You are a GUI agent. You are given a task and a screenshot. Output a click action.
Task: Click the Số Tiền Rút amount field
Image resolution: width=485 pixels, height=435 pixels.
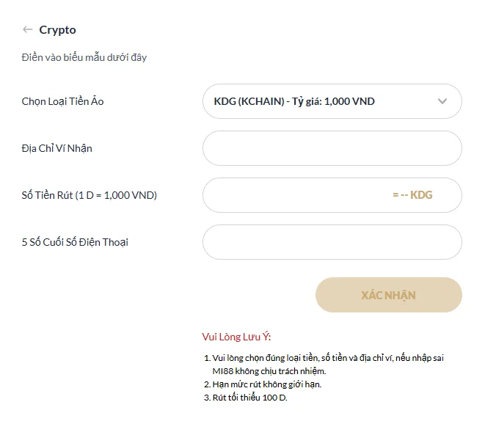(293, 195)
